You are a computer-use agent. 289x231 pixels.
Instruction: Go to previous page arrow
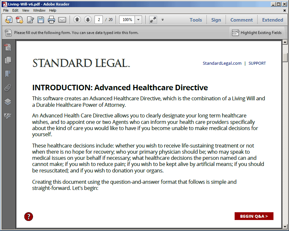pyautogui.click(x=77, y=19)
